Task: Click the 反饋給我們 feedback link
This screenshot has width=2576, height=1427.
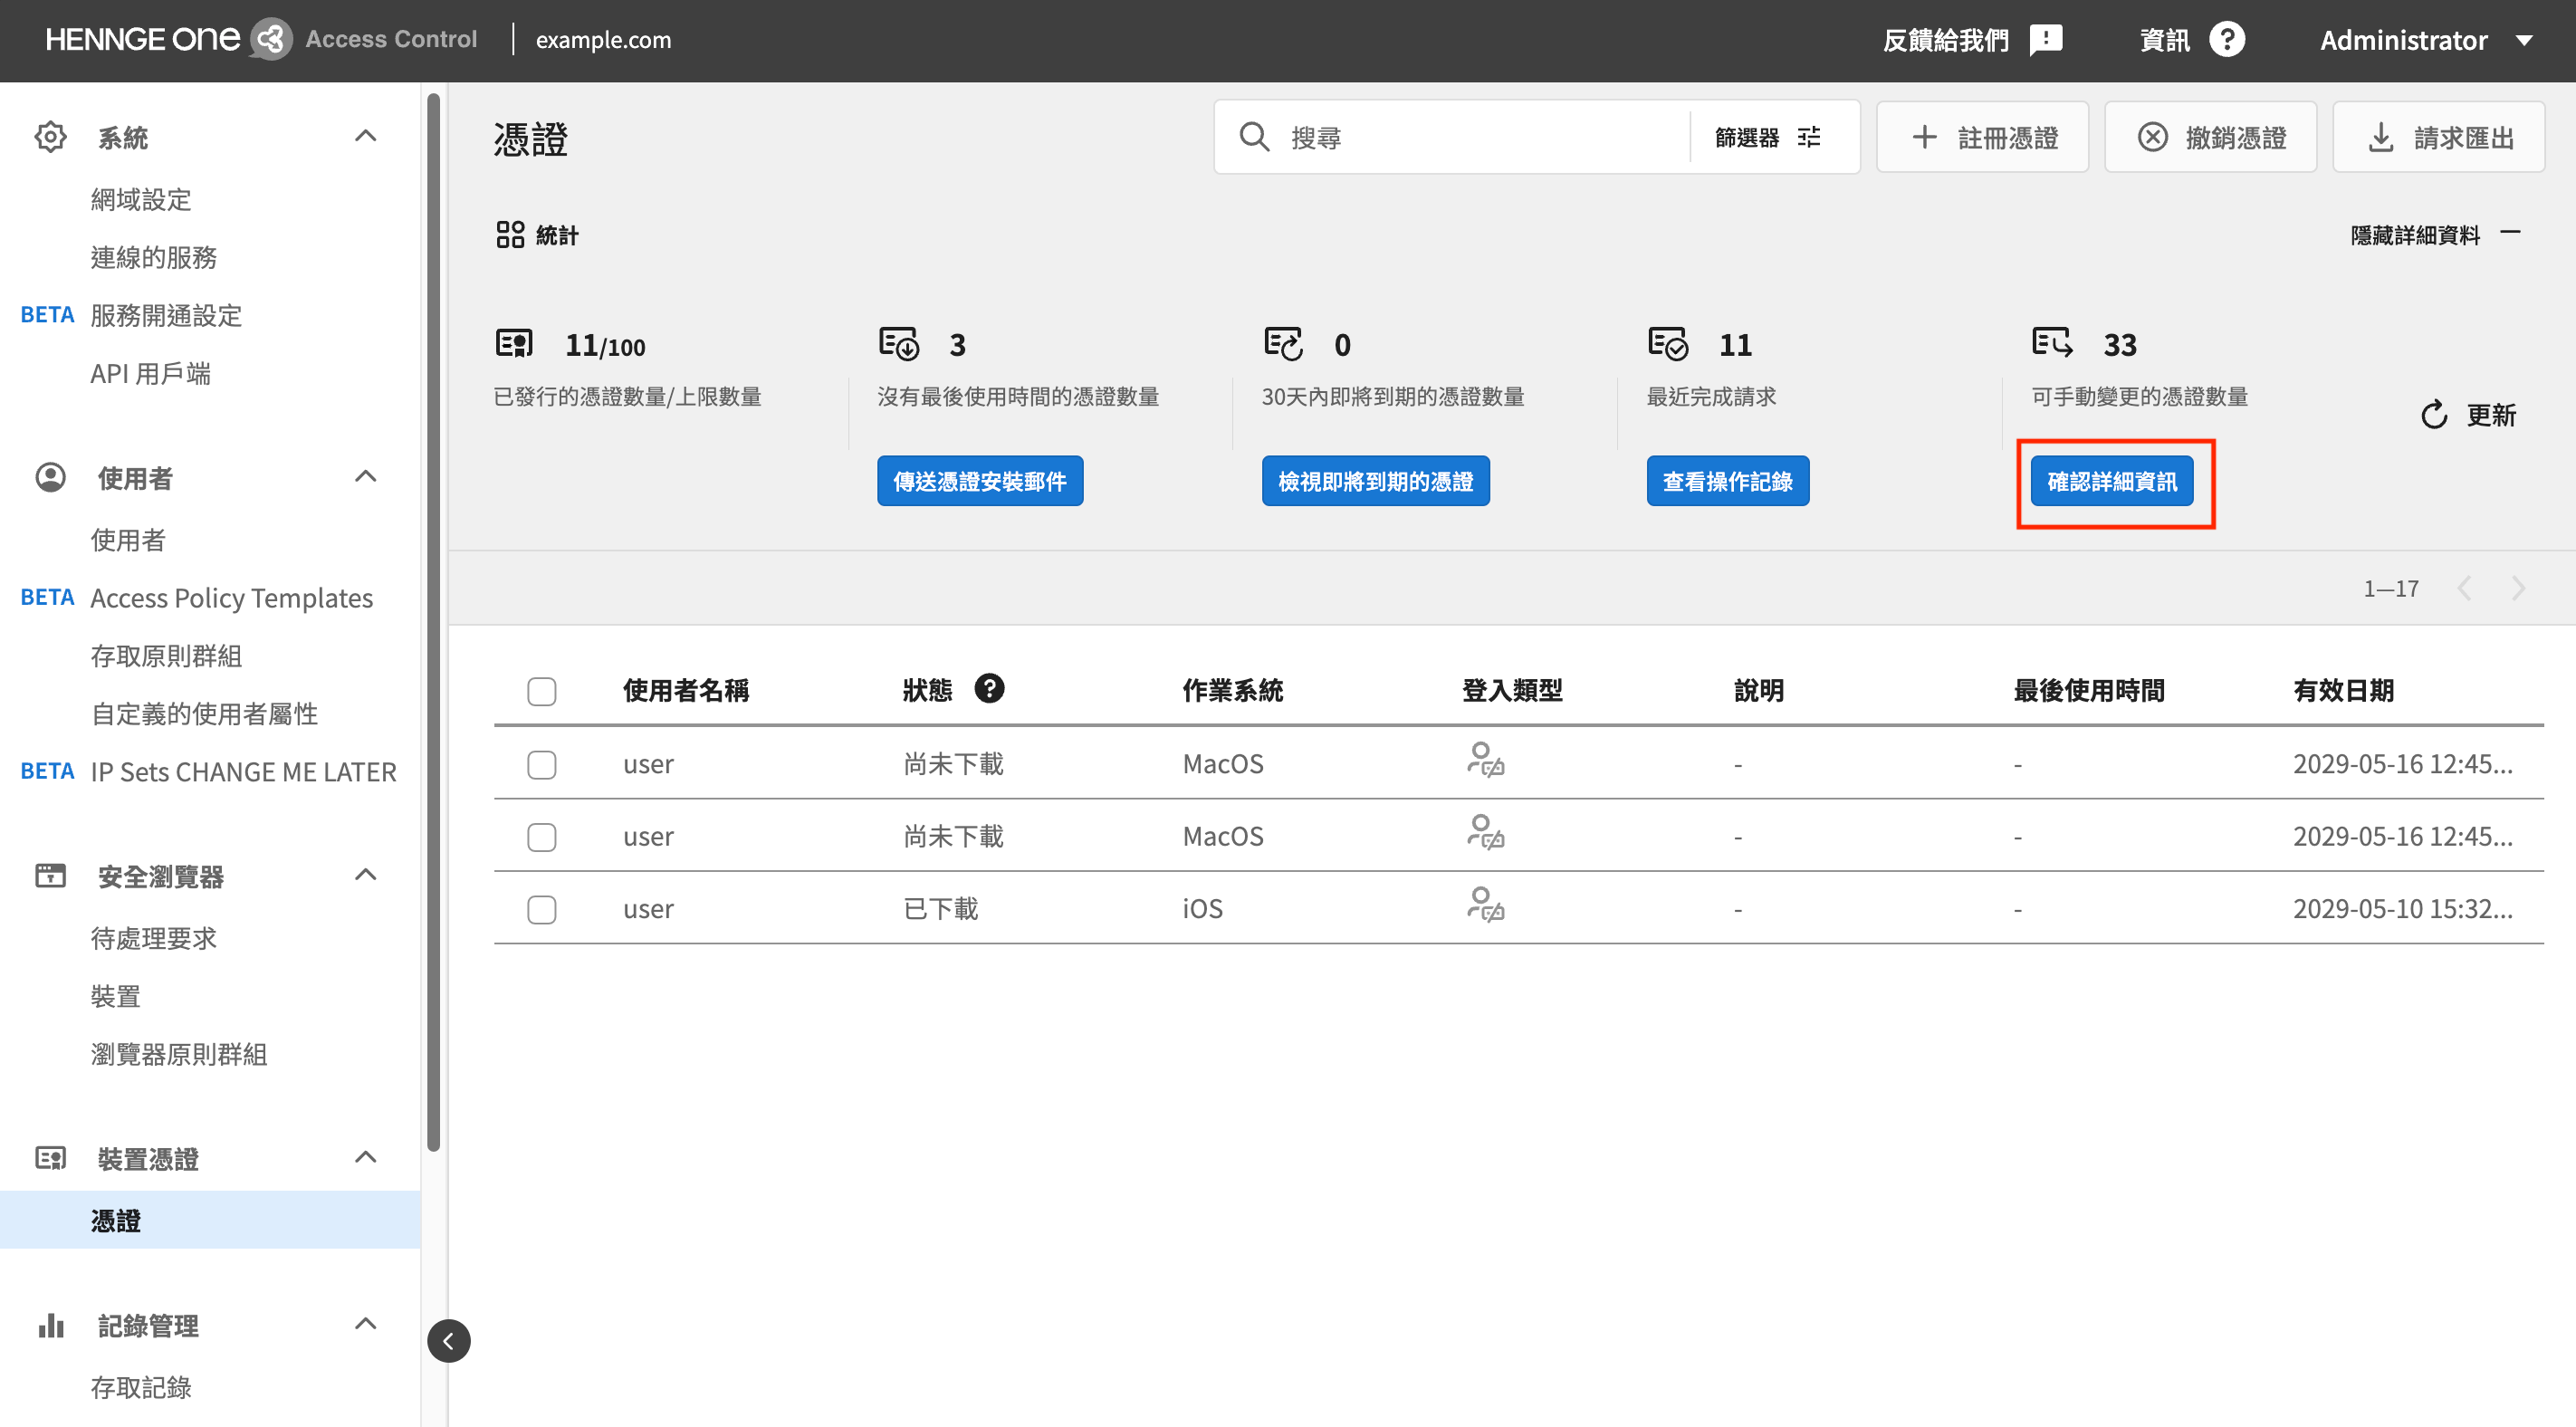Action: pyautogui.click(x=1972, y=40)
